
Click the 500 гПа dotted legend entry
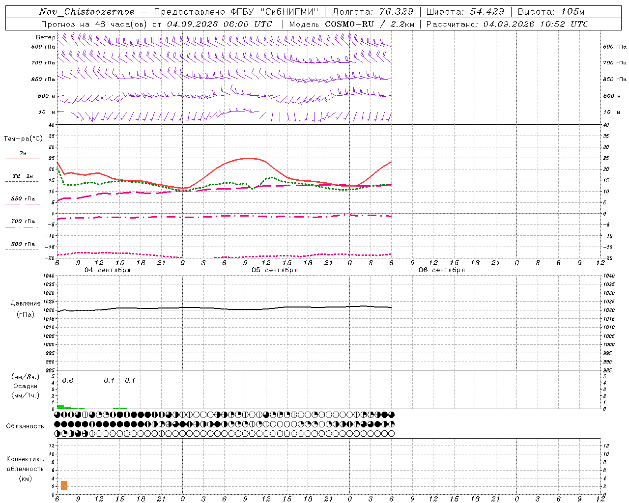pyautogui.click(x=23, y=246)
